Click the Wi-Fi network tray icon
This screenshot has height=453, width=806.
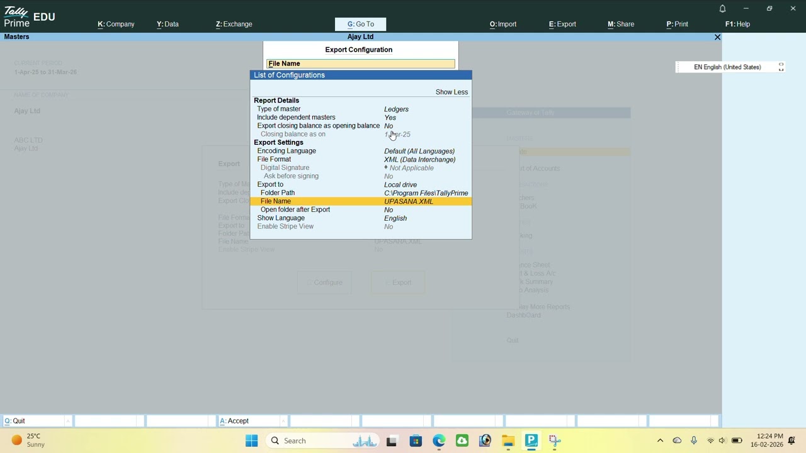(710, 440)
